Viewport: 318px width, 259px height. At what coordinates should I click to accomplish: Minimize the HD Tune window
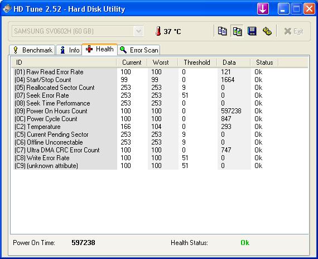point(283,9)
